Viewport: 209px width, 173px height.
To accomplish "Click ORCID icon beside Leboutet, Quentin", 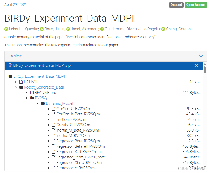I will (6, 29).
